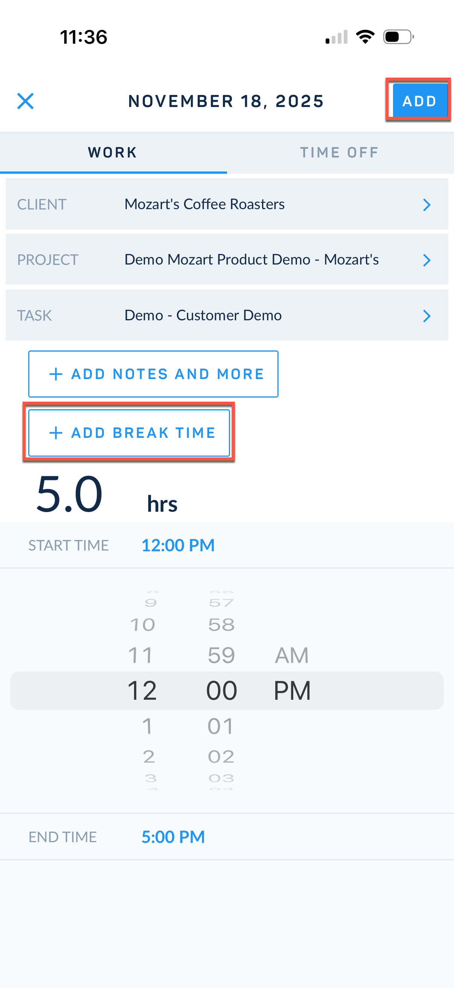Tap the Start Time field showing 12:00 PM
This screenshot has width=454, height=988.
pos(178,544)
